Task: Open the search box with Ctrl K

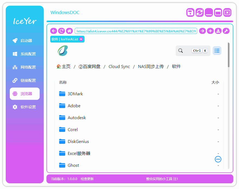Action: tap(193, 51)
